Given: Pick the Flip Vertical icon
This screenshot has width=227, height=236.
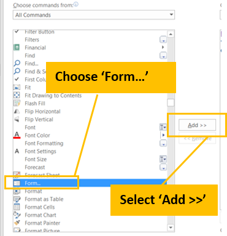Looking at the screenshot, I should [17, 119].
